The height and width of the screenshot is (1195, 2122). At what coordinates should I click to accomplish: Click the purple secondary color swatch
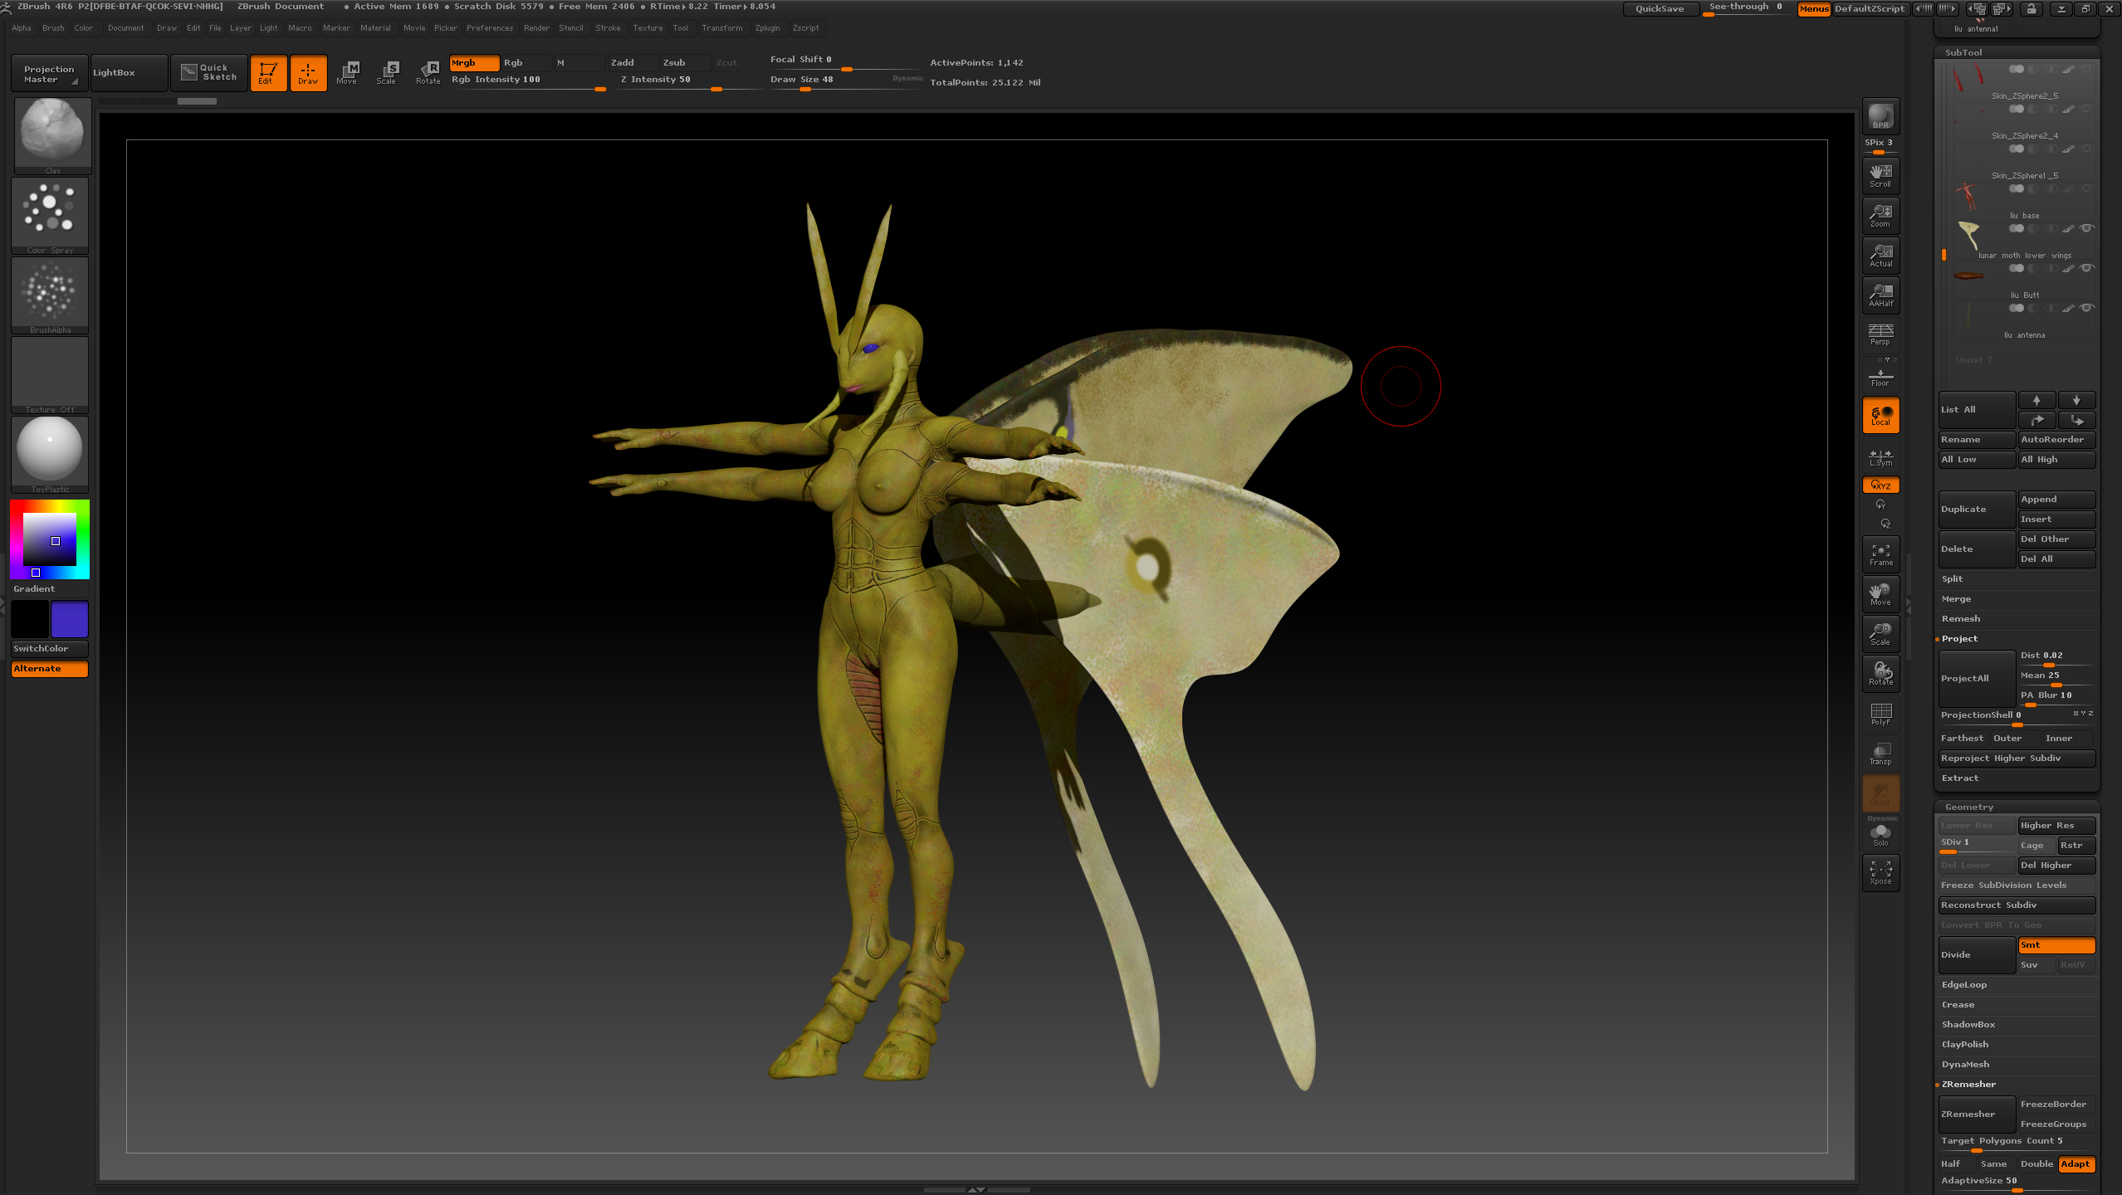[70, 620]
